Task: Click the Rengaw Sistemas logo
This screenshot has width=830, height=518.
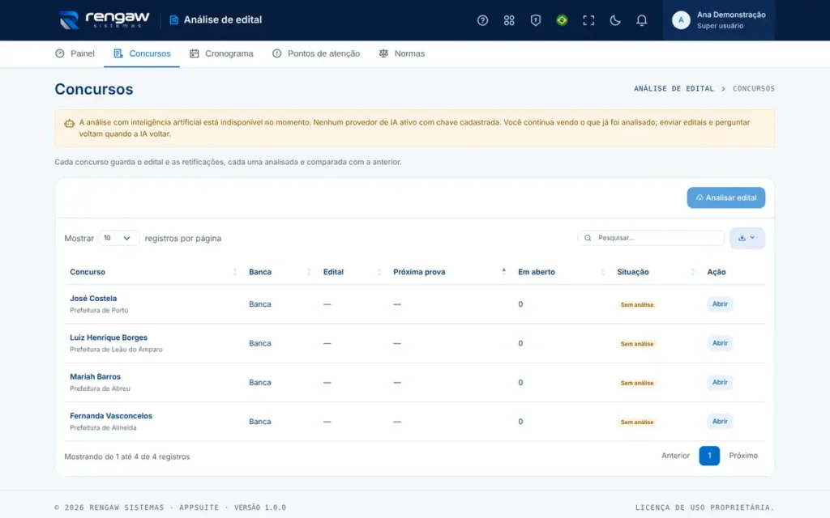Action: [105, 19]
